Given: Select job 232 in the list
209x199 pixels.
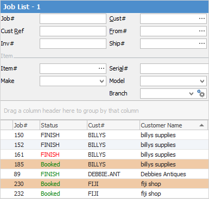Looking at the screenshot, I should pyautogui.click(x=104, y=194).
